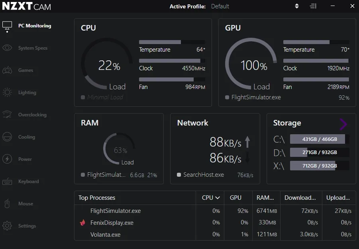The width and height of the screenshot is (359, 249).
Task: Open the Power monitoring section
Action: tap(25, 159)
